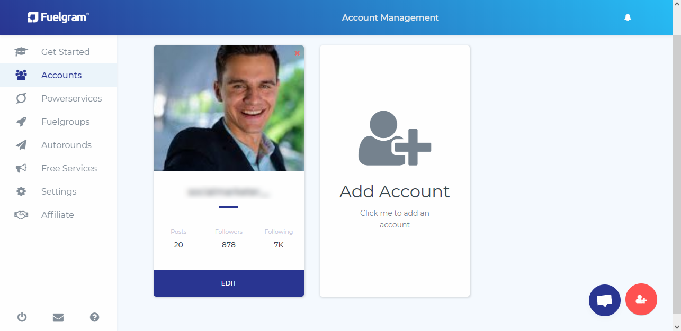Navigate to Autorounds
Image resolution: width=681 pixels, height=331 pixels.
coord(66,145)
